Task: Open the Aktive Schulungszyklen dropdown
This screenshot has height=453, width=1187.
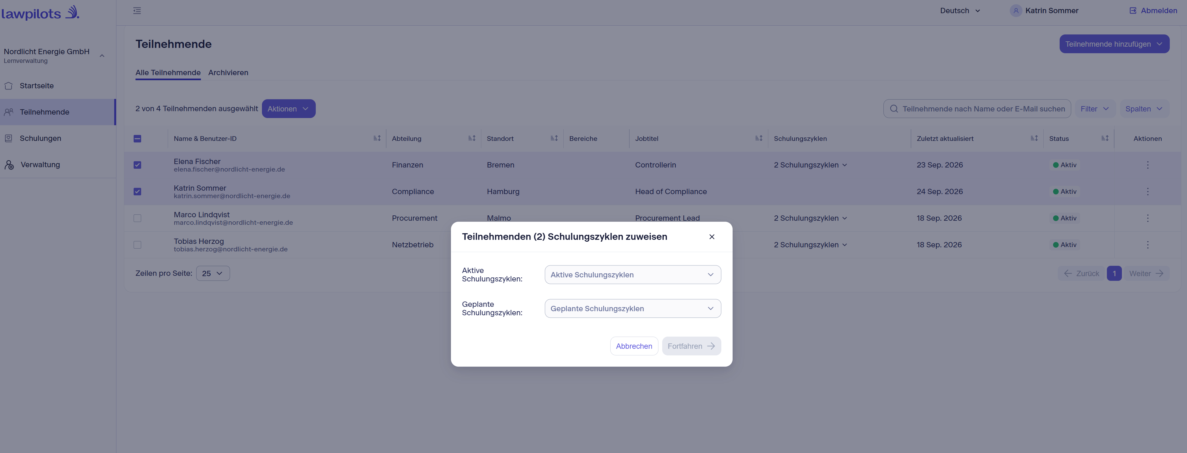Action: [632, 275]
